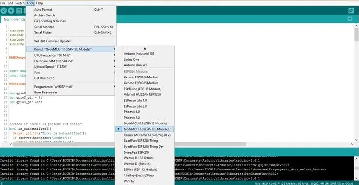Click the Verify checkmark icon

click(x=4, y=11)
